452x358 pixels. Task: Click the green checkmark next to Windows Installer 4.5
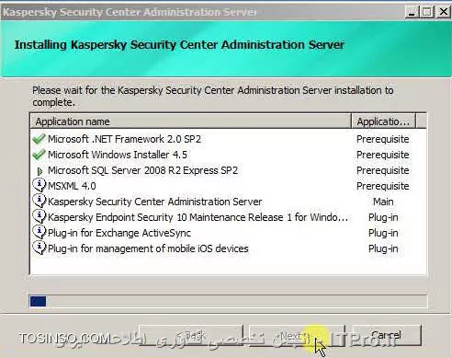coord(39,155)
